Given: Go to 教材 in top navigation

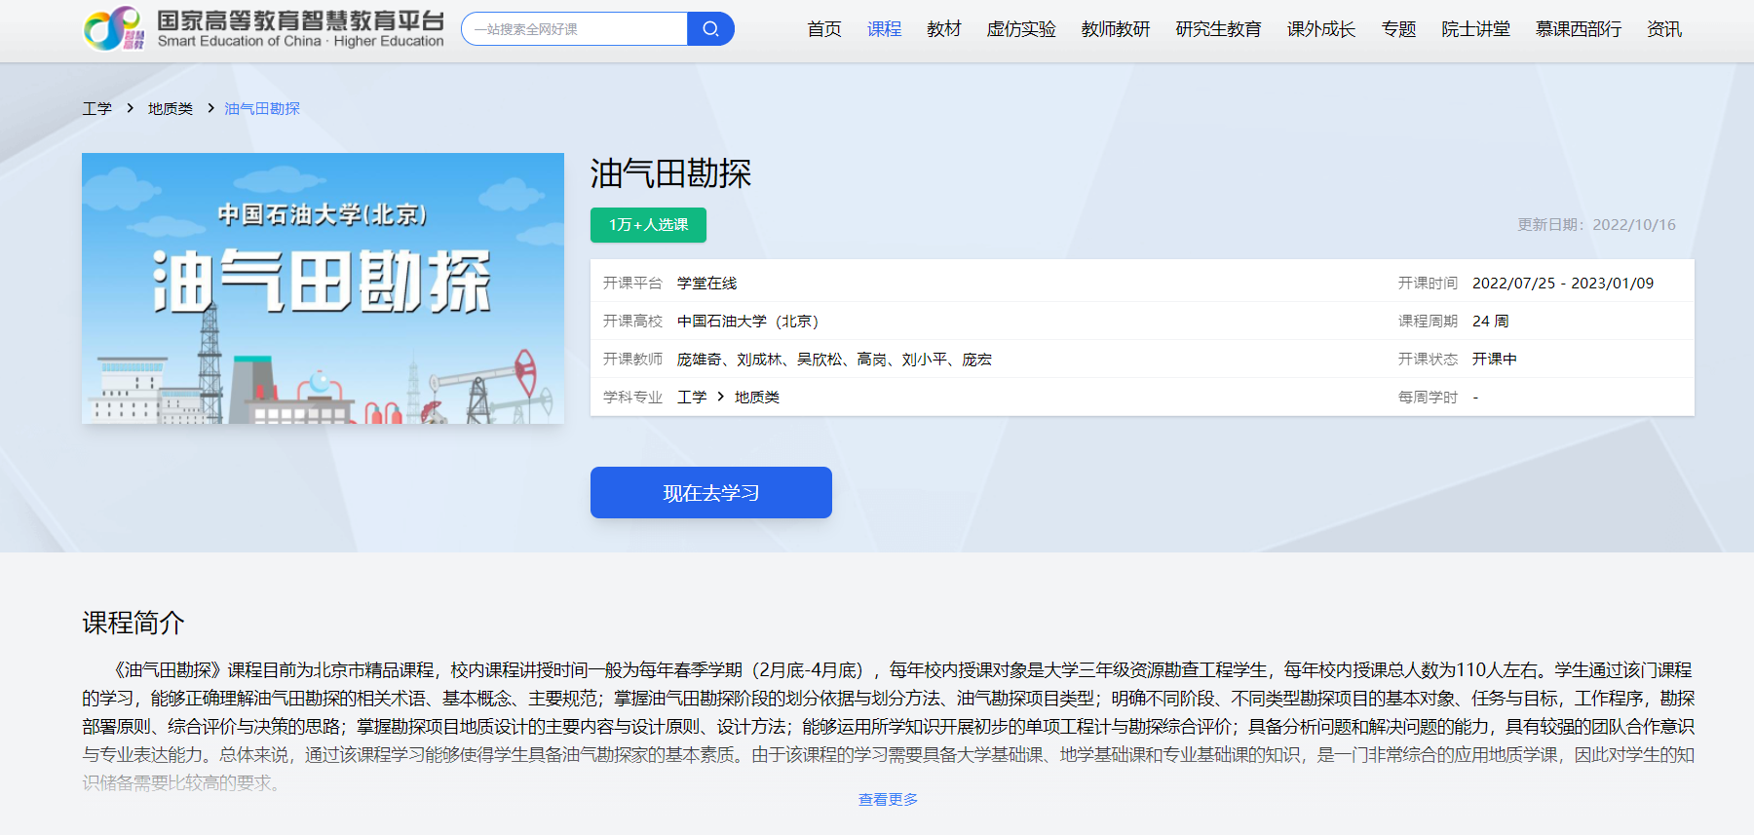Looking at the screenshot, I should pos(943,29).
